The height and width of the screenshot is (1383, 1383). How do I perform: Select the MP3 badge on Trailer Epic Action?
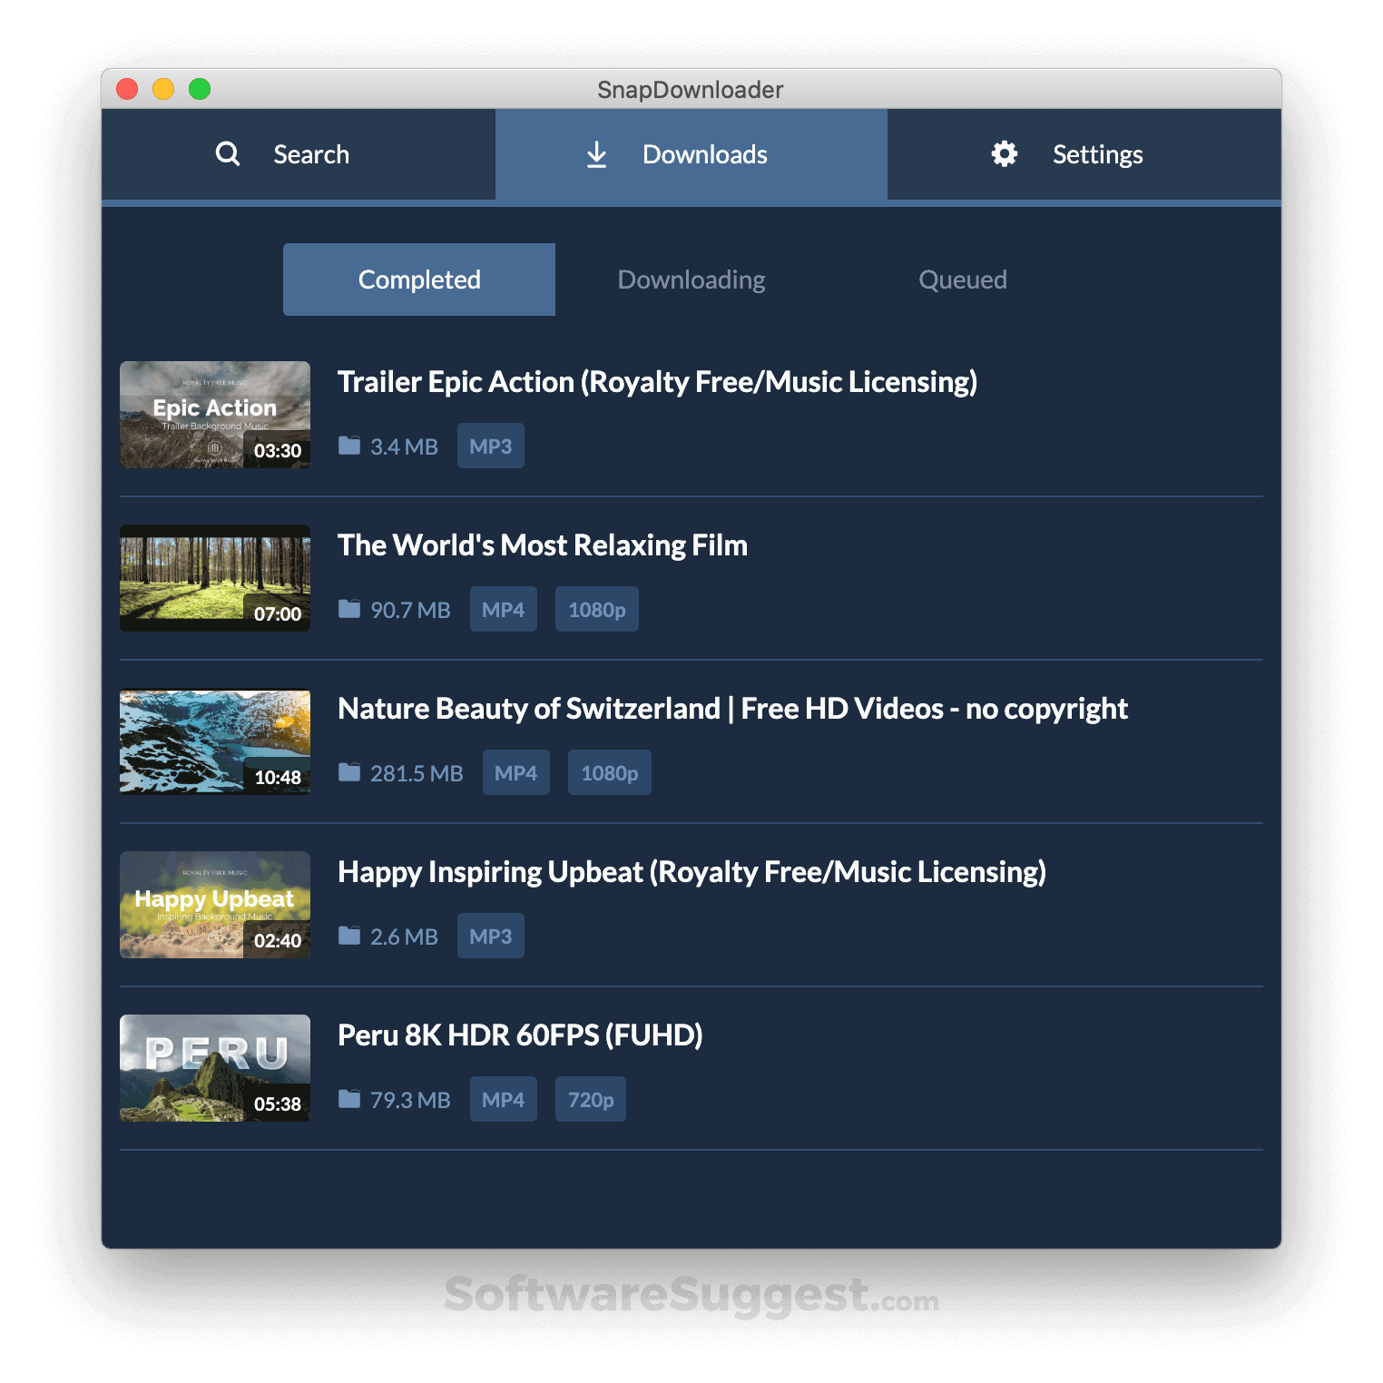[490, 446]
